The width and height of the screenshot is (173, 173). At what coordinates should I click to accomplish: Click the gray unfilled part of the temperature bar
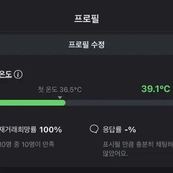[x=119, y=103]
